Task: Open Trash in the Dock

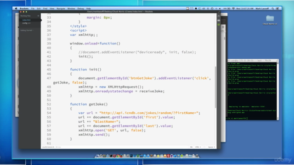Action: tap(197, 156)
